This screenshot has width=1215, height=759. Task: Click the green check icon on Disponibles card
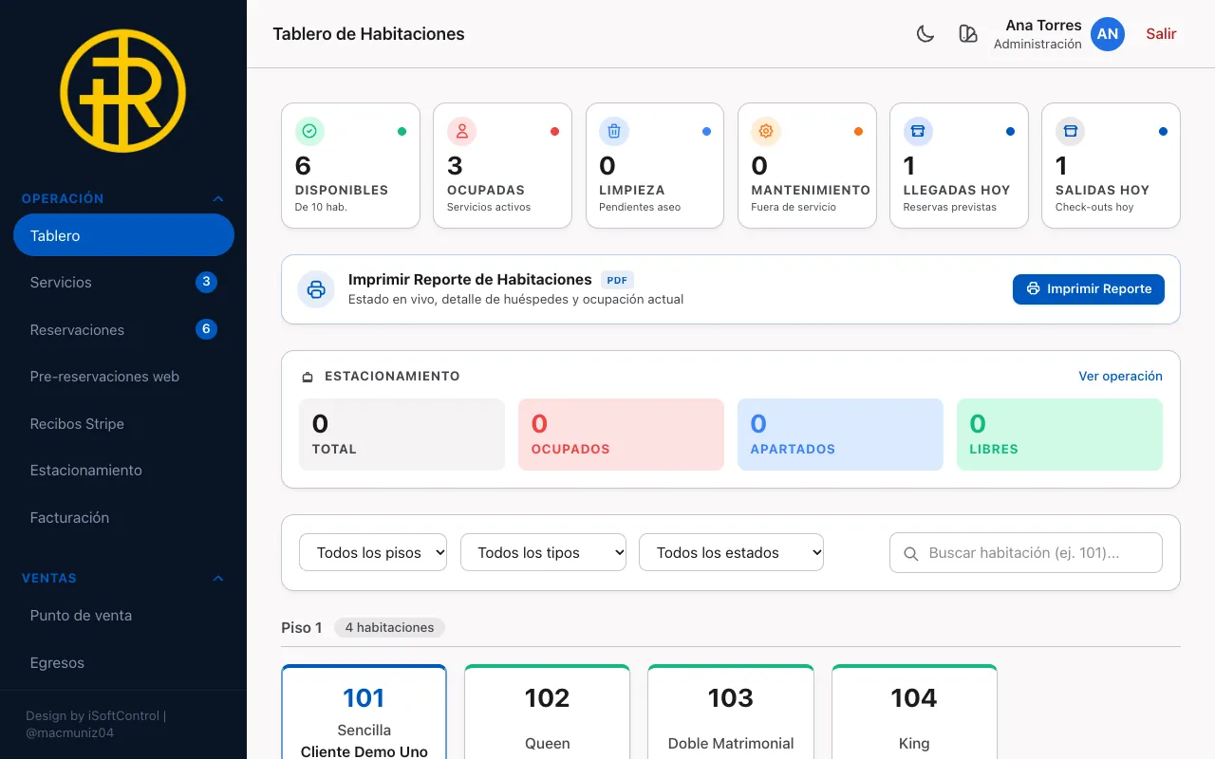(310, 131)
